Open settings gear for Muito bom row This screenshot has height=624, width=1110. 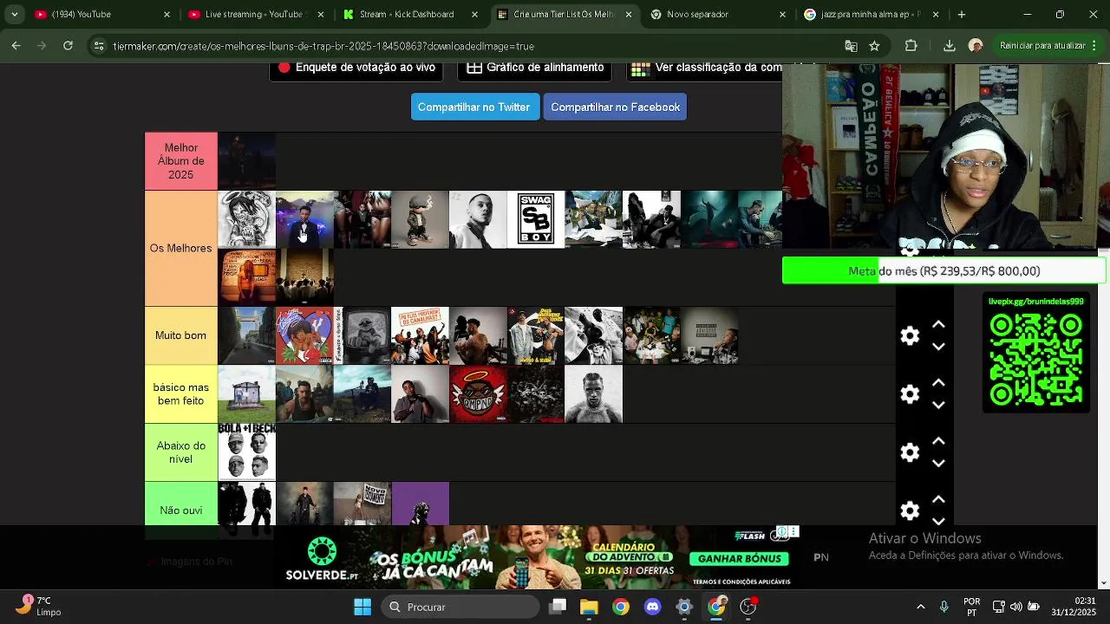(910, 336)
